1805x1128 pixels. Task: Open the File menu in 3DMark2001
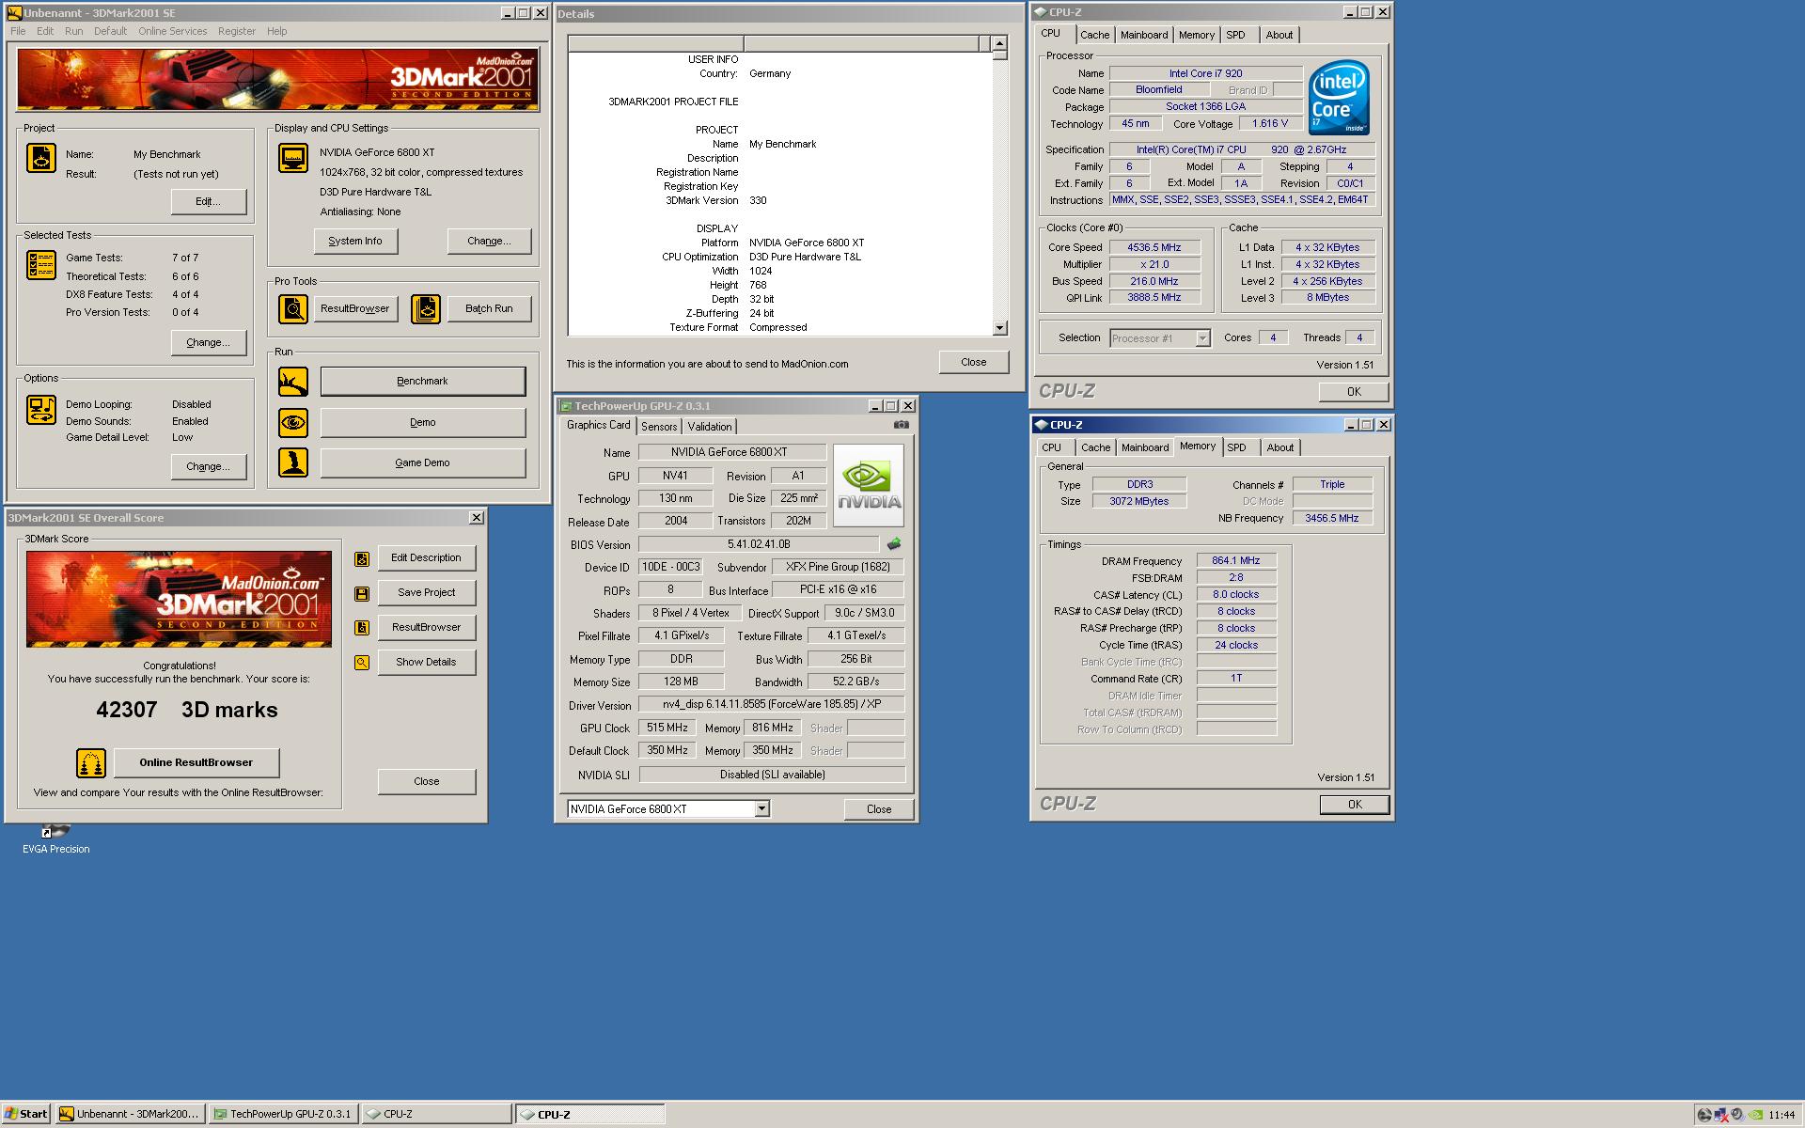[x=19, y=31]
